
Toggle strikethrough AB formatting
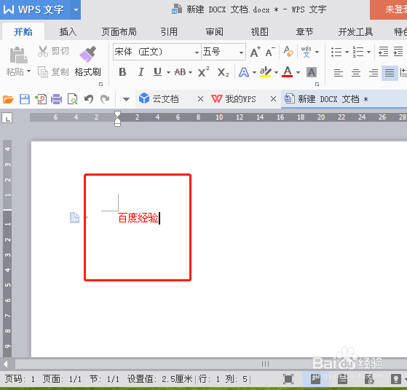pos(180,72)
